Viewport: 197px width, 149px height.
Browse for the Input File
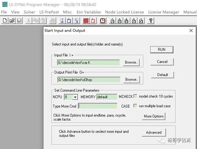[131, 62]
